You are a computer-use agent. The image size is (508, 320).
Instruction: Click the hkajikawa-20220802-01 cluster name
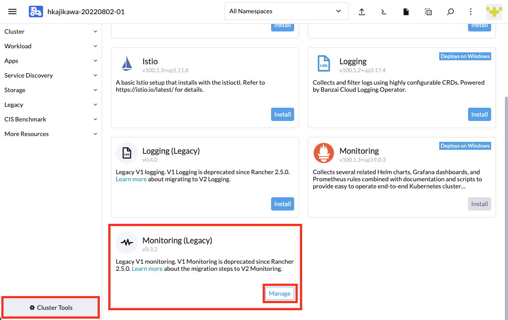tap(86, 12)
